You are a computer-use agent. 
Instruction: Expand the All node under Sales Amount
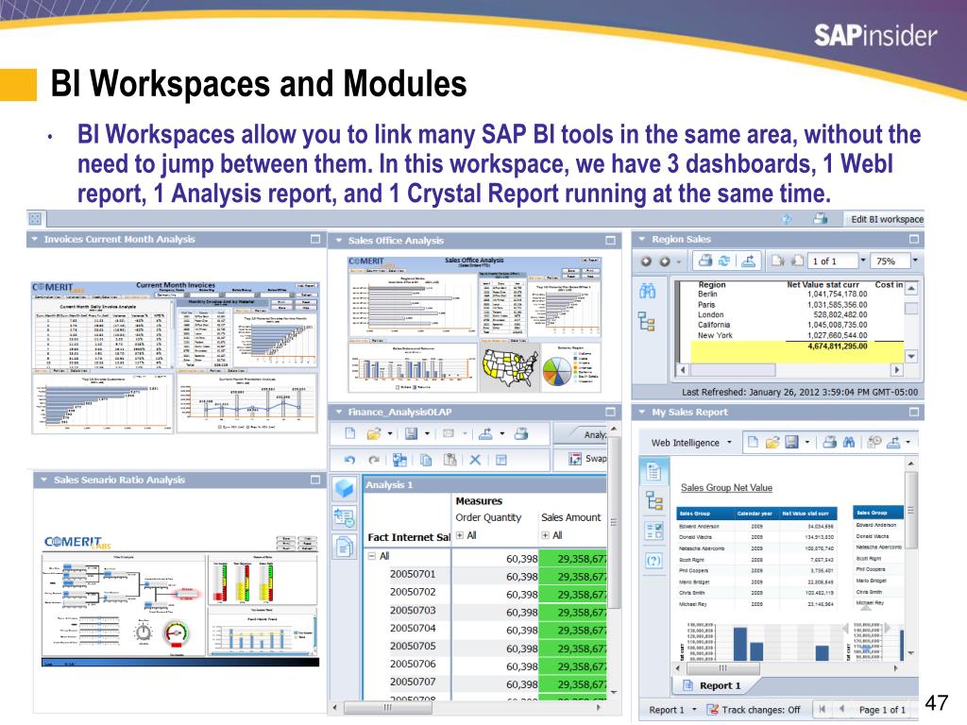coord(545,535)
